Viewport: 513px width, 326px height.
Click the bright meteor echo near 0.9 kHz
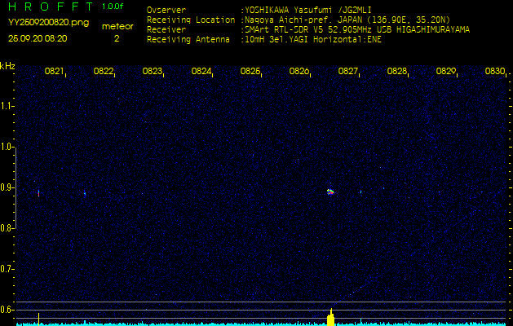[330, 192]
